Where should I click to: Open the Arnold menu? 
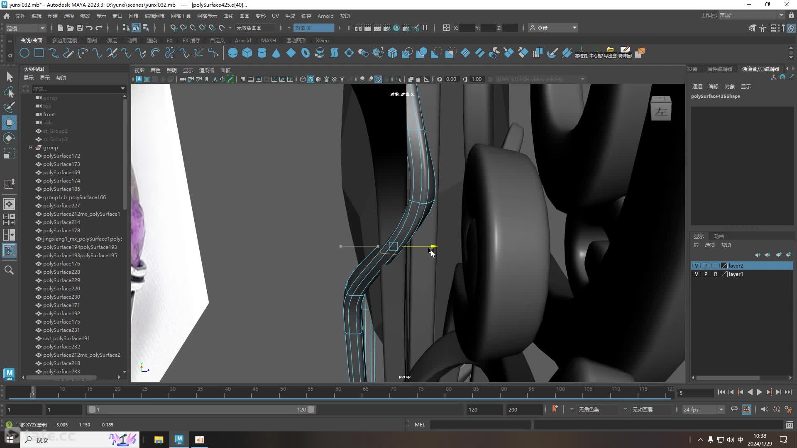coord(325,16)
